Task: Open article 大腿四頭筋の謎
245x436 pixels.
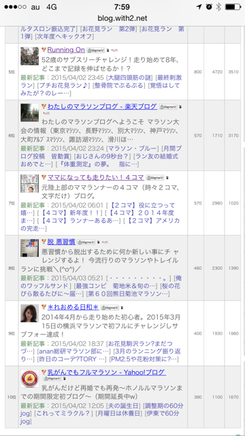Action: pyautogui.click(x=129, y=78)
